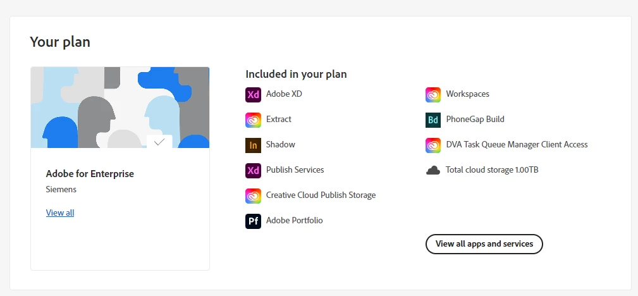The height and width of the screenshot is (296, 638).
Task: Click the Adobe Portfolio label
Action: pyautogui.click(x=294, y=220)
